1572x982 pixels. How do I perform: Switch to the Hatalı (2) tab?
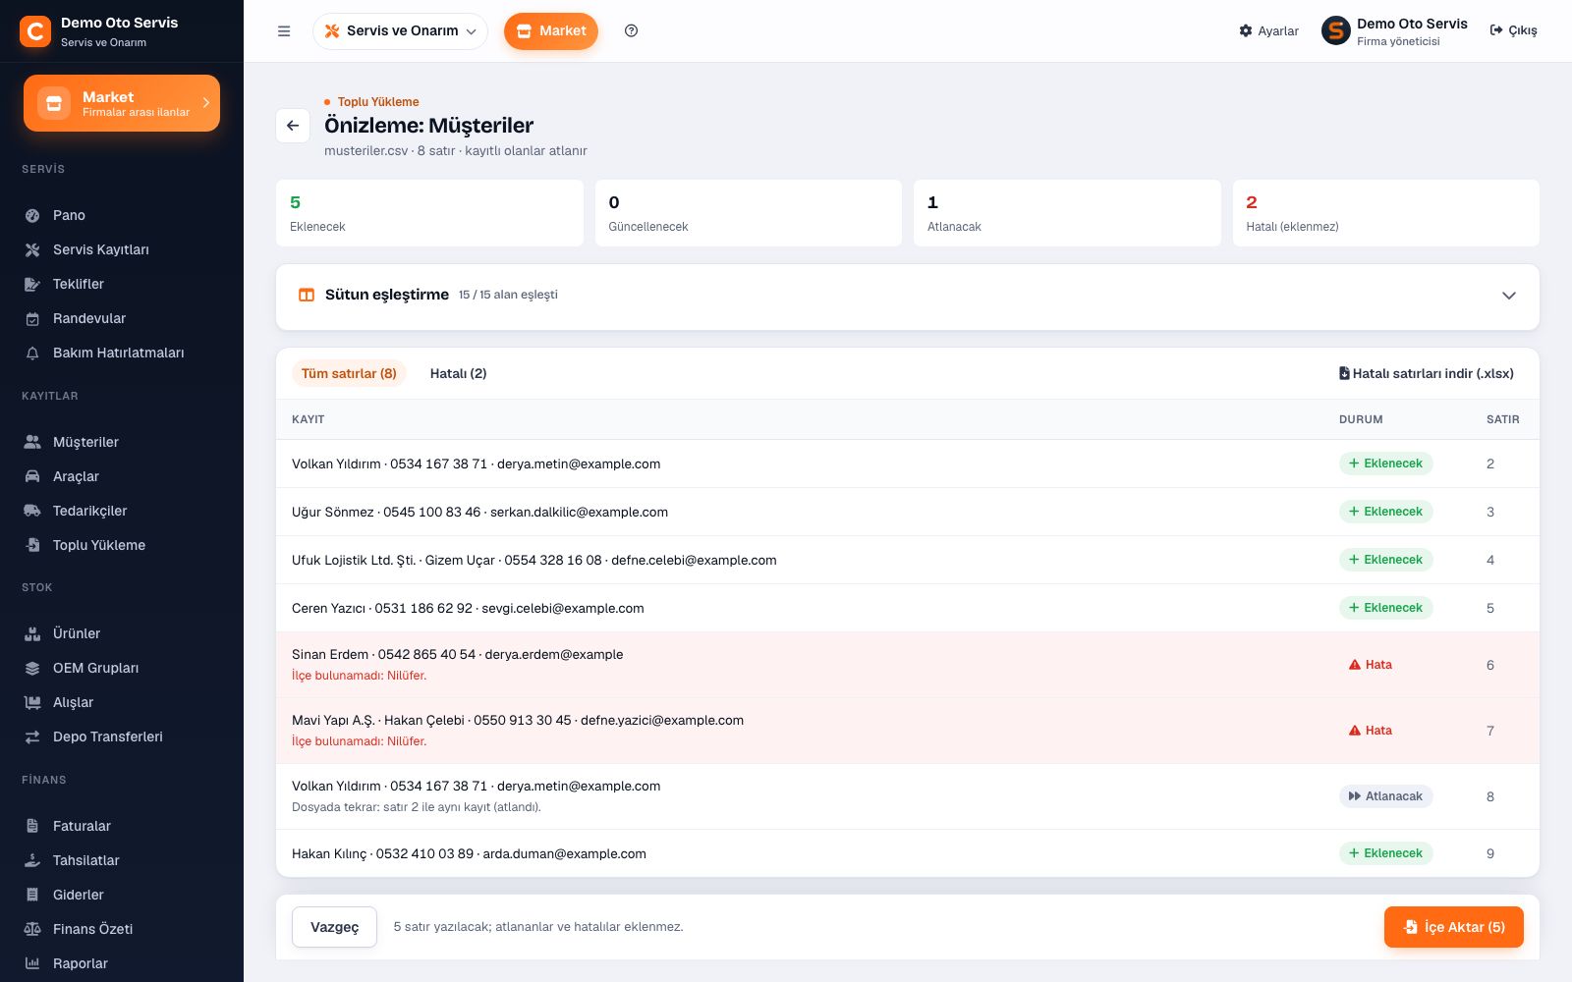458,373
